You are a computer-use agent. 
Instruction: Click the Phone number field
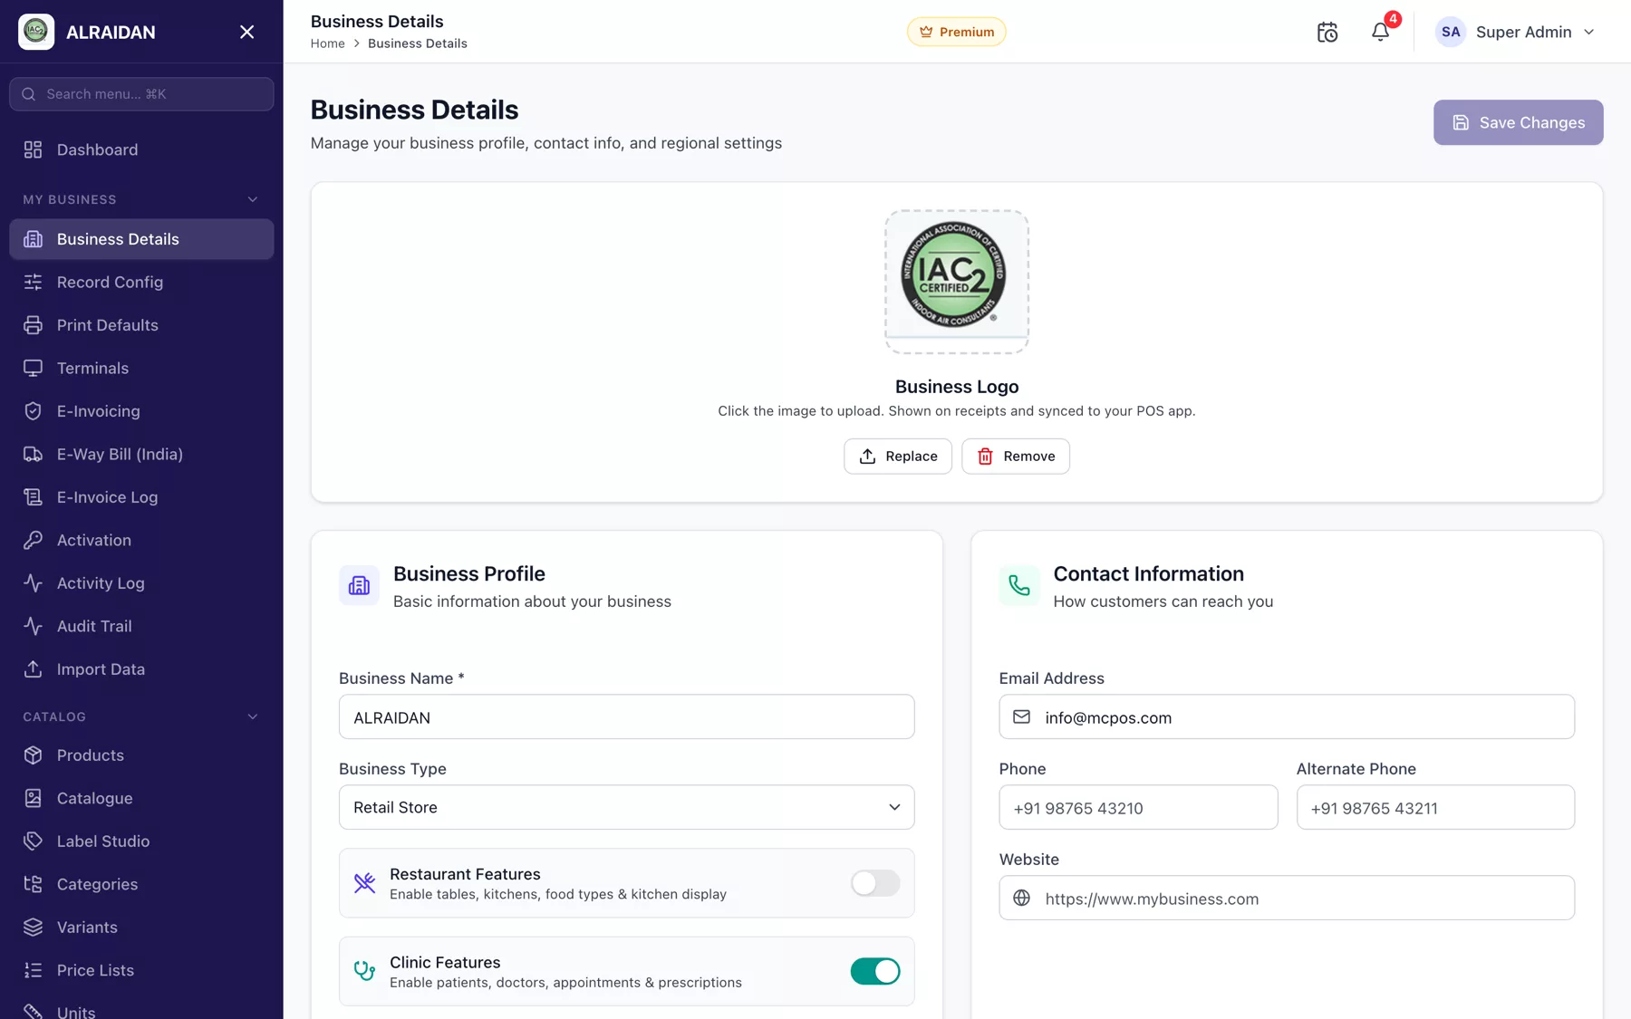(x=1138, y=807)
